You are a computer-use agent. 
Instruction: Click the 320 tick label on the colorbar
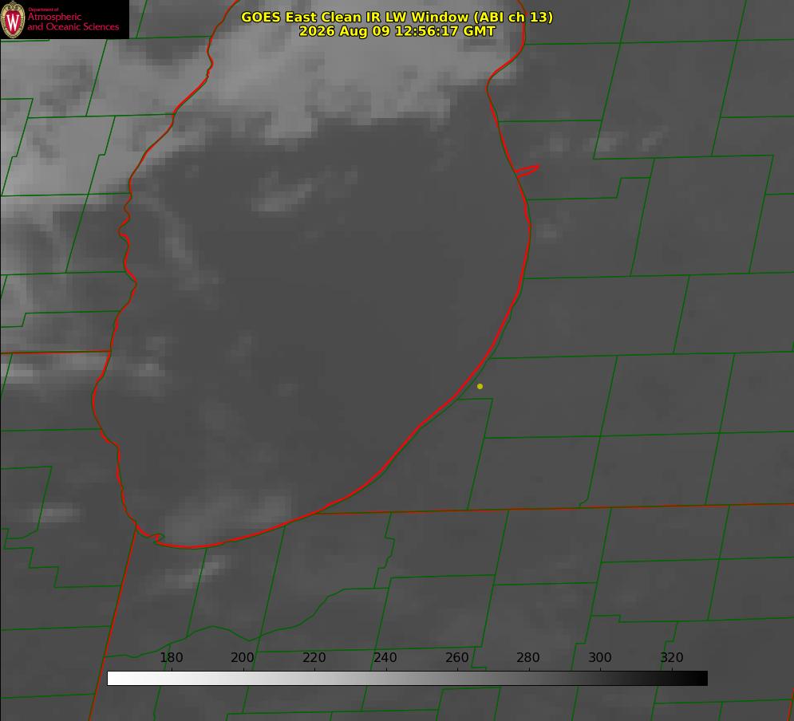coord(672,657)
